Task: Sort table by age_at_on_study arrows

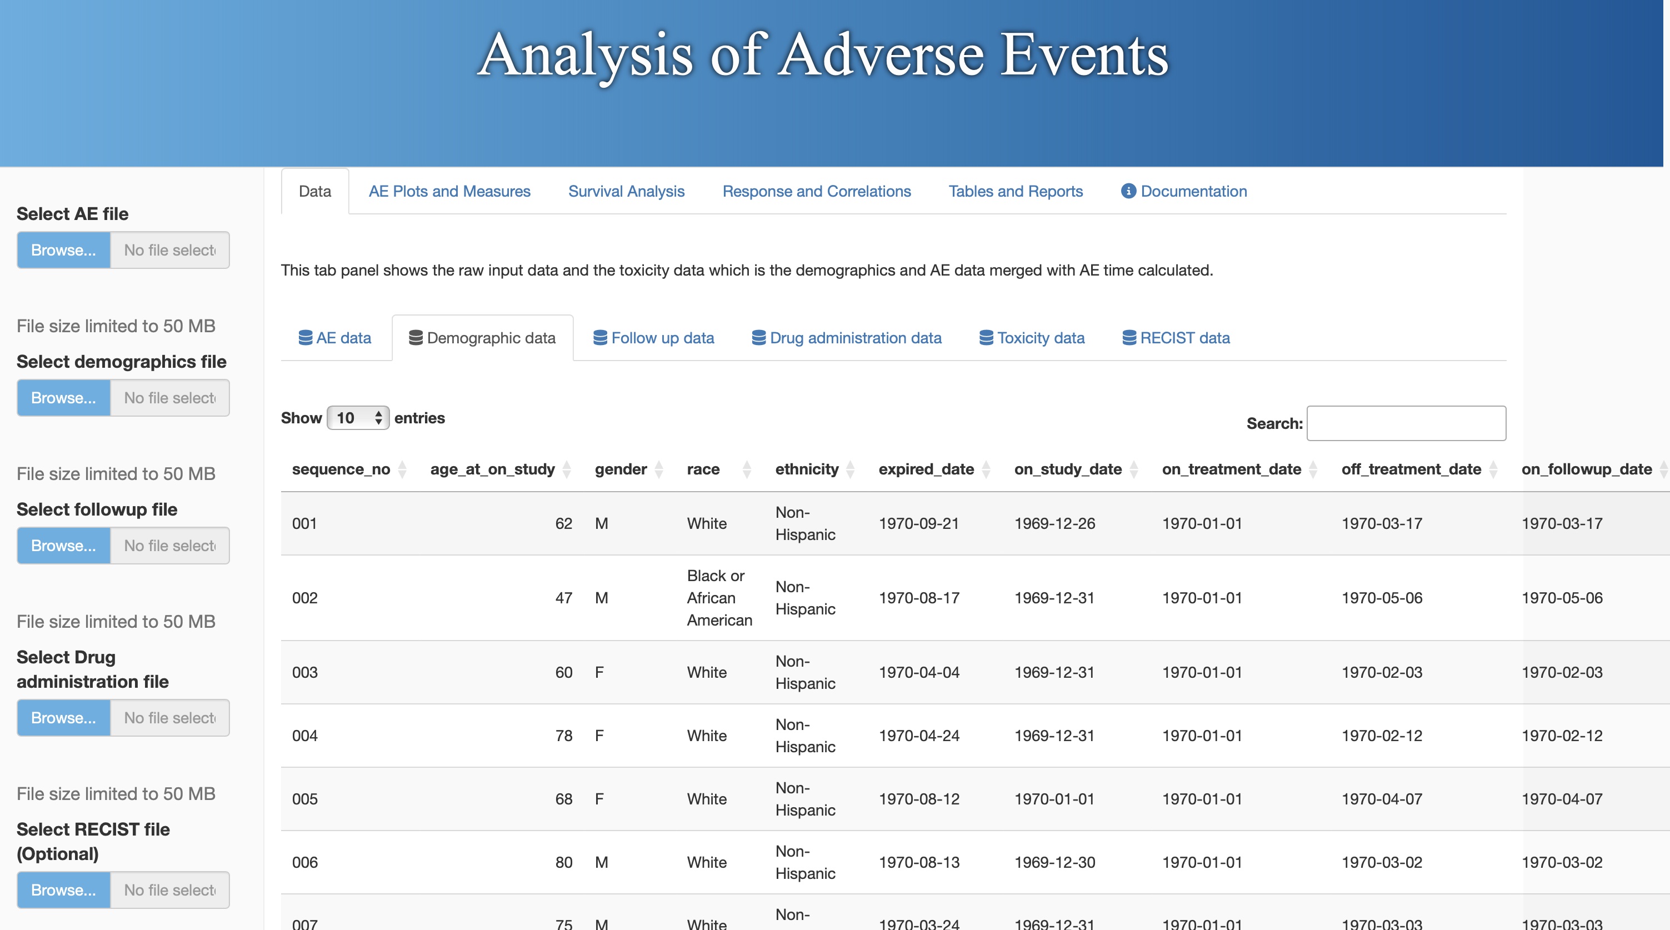Action: pos(567,469)
